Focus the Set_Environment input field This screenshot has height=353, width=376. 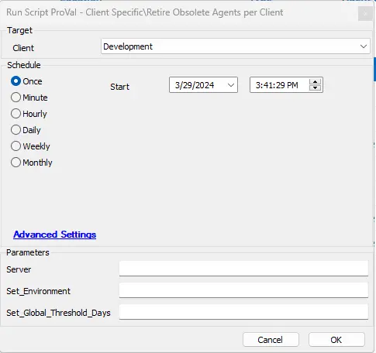(x=243, y=290)
